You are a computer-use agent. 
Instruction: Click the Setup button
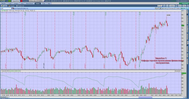184,6
